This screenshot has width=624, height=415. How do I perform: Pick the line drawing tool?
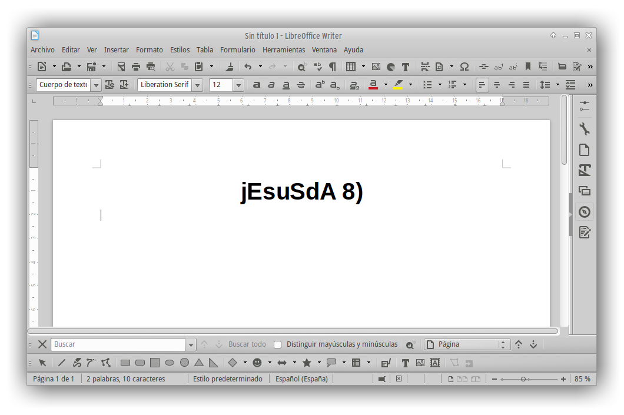pyautogui.click(x=62, y=363)
